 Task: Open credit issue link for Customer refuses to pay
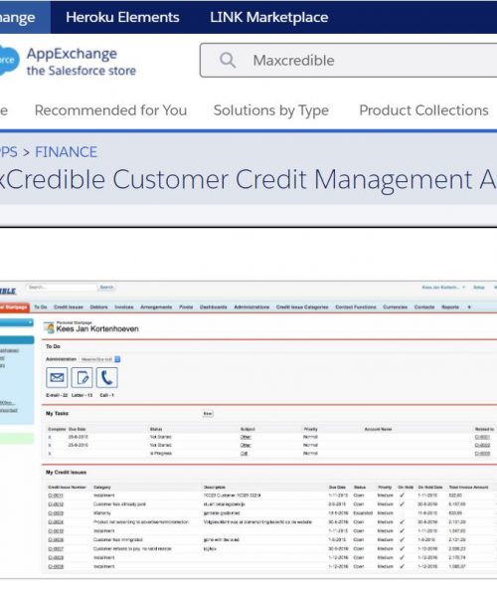point(56,548)
